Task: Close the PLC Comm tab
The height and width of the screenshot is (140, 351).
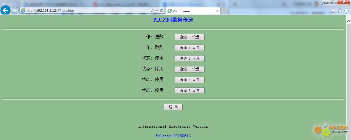Action: [x=217, y=11]
